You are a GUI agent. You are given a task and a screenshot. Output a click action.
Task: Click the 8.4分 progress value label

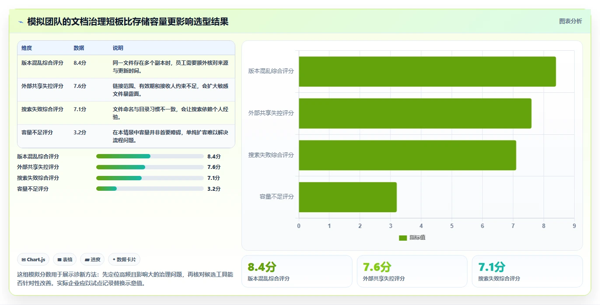tap(214, 157)
